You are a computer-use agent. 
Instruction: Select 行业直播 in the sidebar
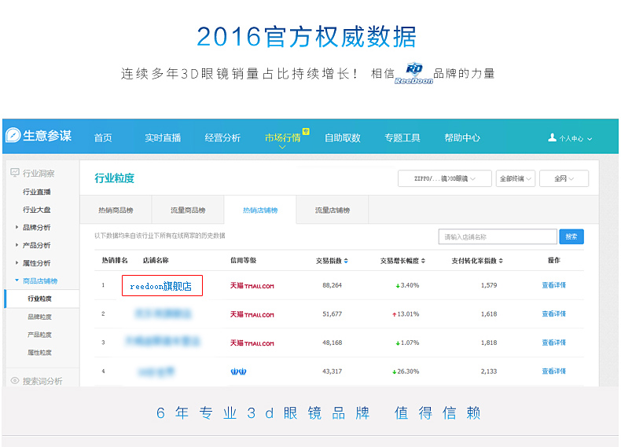(x=36, y=192)
